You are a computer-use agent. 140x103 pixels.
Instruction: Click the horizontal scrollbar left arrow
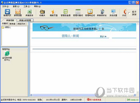31,95
